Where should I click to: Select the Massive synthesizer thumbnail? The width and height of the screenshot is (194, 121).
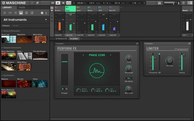tap(9, 84)
